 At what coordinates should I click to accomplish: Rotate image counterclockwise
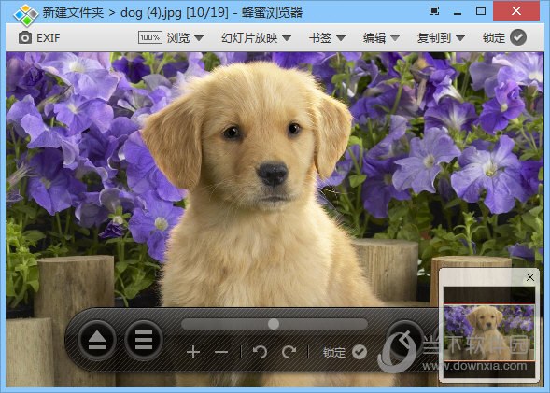(x=260, y=352)
